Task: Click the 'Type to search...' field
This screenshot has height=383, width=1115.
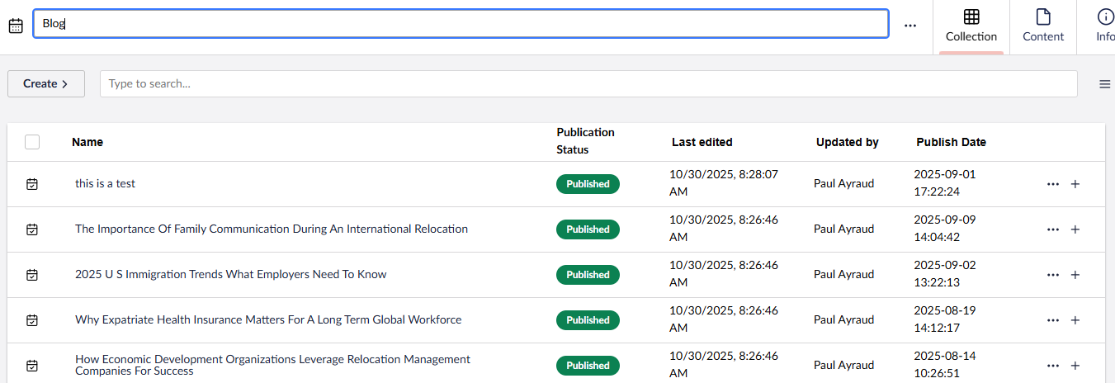Action: click(x=588, y=83)
